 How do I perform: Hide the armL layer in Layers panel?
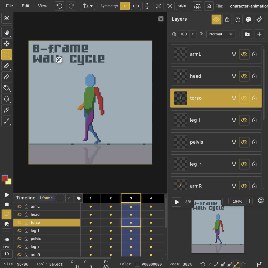coord(244,54)
